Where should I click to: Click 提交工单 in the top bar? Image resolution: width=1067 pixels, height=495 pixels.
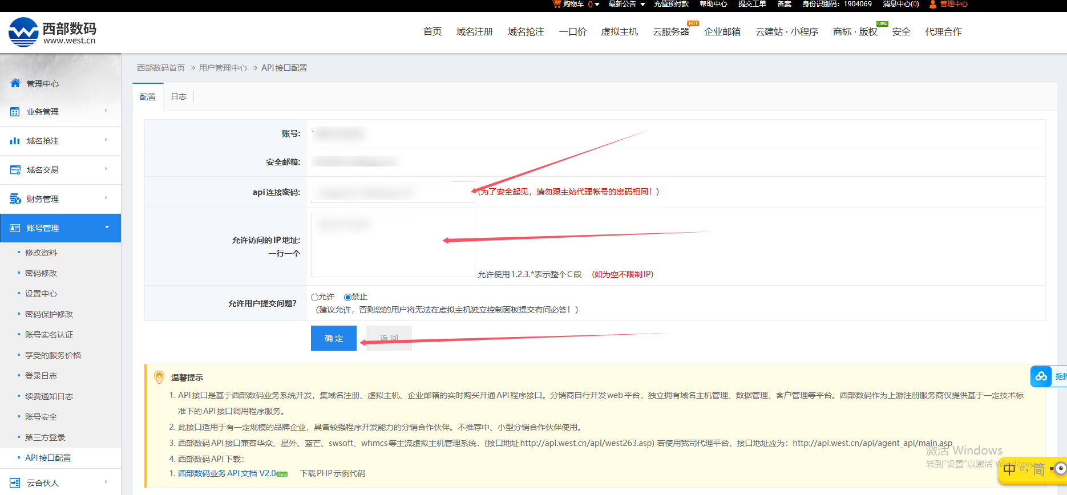pyautogui.click(x=752, y=4)
